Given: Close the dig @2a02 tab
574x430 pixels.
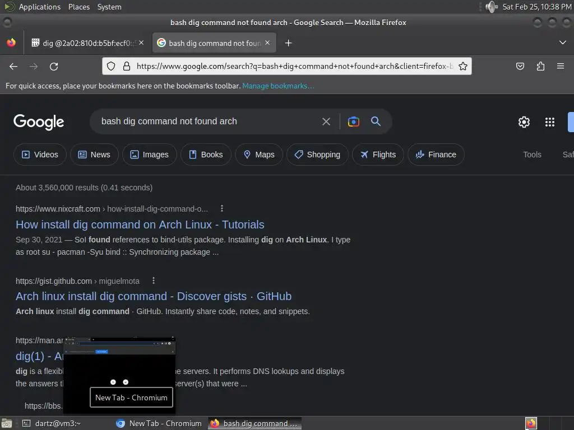Looking at the screenshot, I should click(141, 43).
